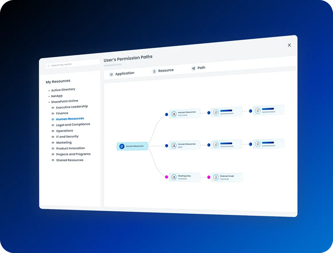
Task: Click the Path tab's tree icon
Action: (193, 68)
